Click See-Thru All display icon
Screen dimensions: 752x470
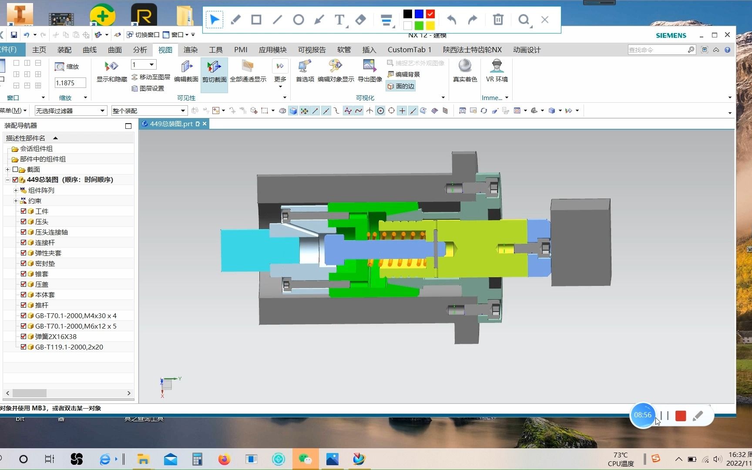coord(248,71)
